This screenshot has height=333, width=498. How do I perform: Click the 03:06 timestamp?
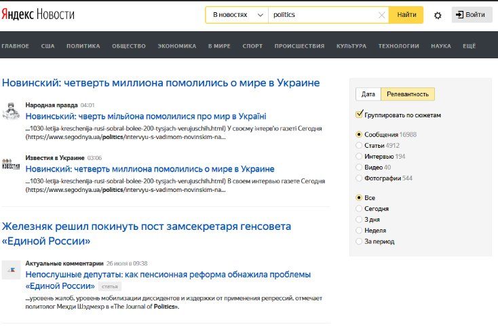tap(94, 158)
